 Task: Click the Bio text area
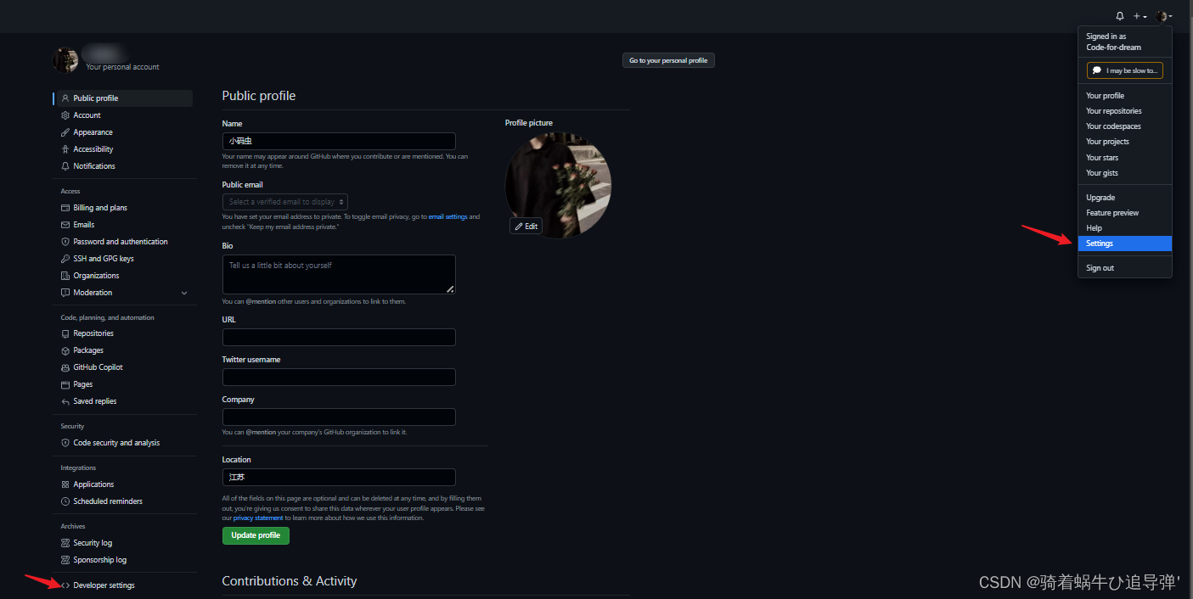tap(339, 275)
